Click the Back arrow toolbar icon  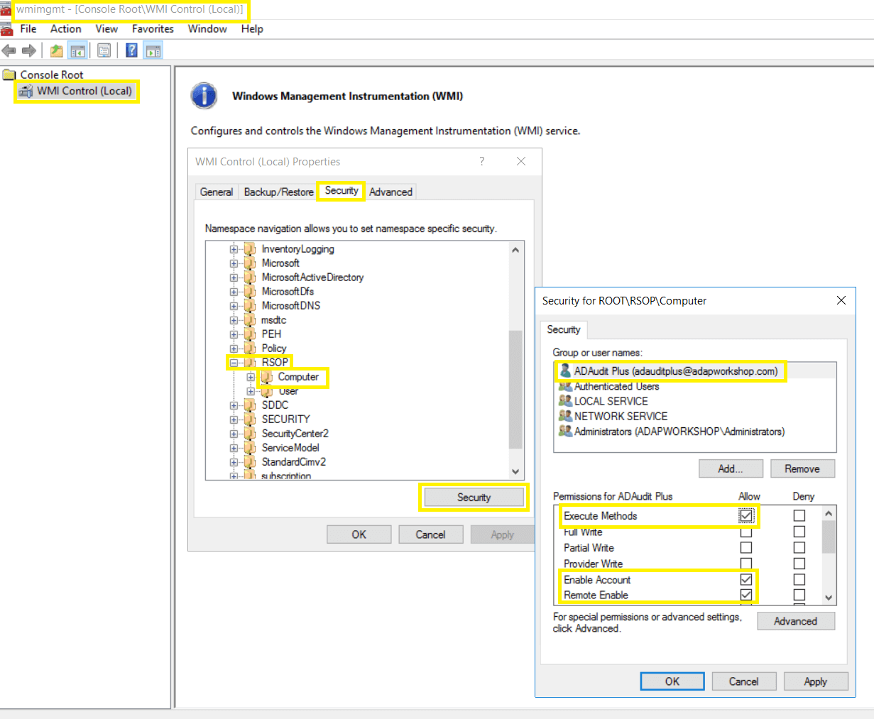(x=9, y=50)
